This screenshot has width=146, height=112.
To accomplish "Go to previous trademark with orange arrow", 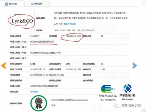I will (x=4, y=66).
